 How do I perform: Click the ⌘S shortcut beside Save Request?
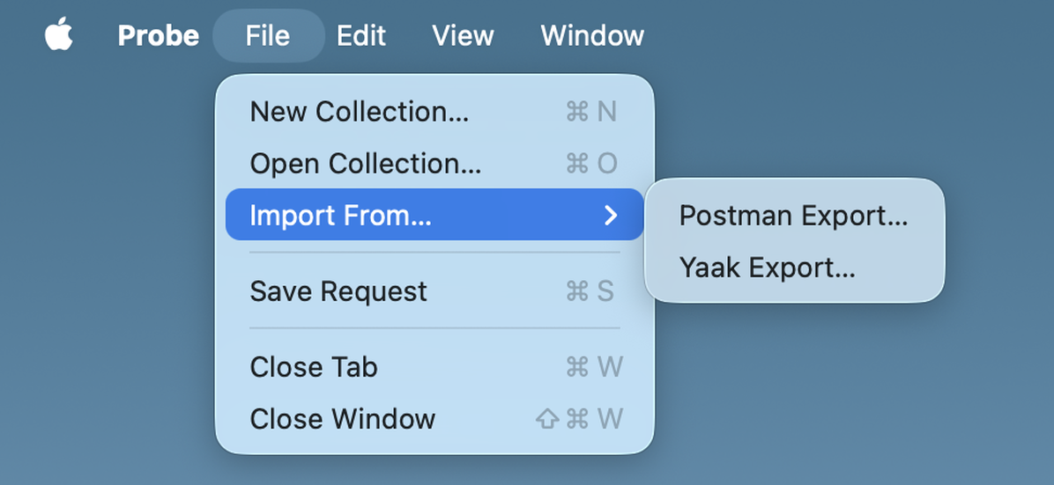(590, 290)
